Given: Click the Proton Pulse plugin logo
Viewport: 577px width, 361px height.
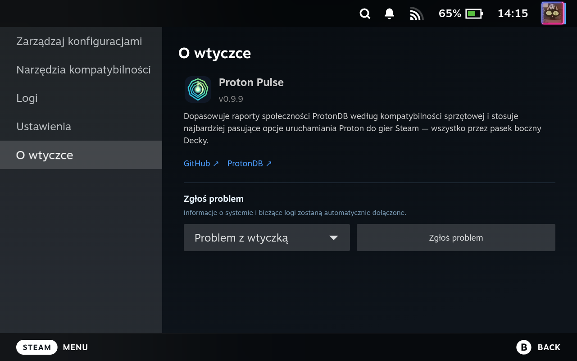Looking at the screenshot, I should point(198,89).
